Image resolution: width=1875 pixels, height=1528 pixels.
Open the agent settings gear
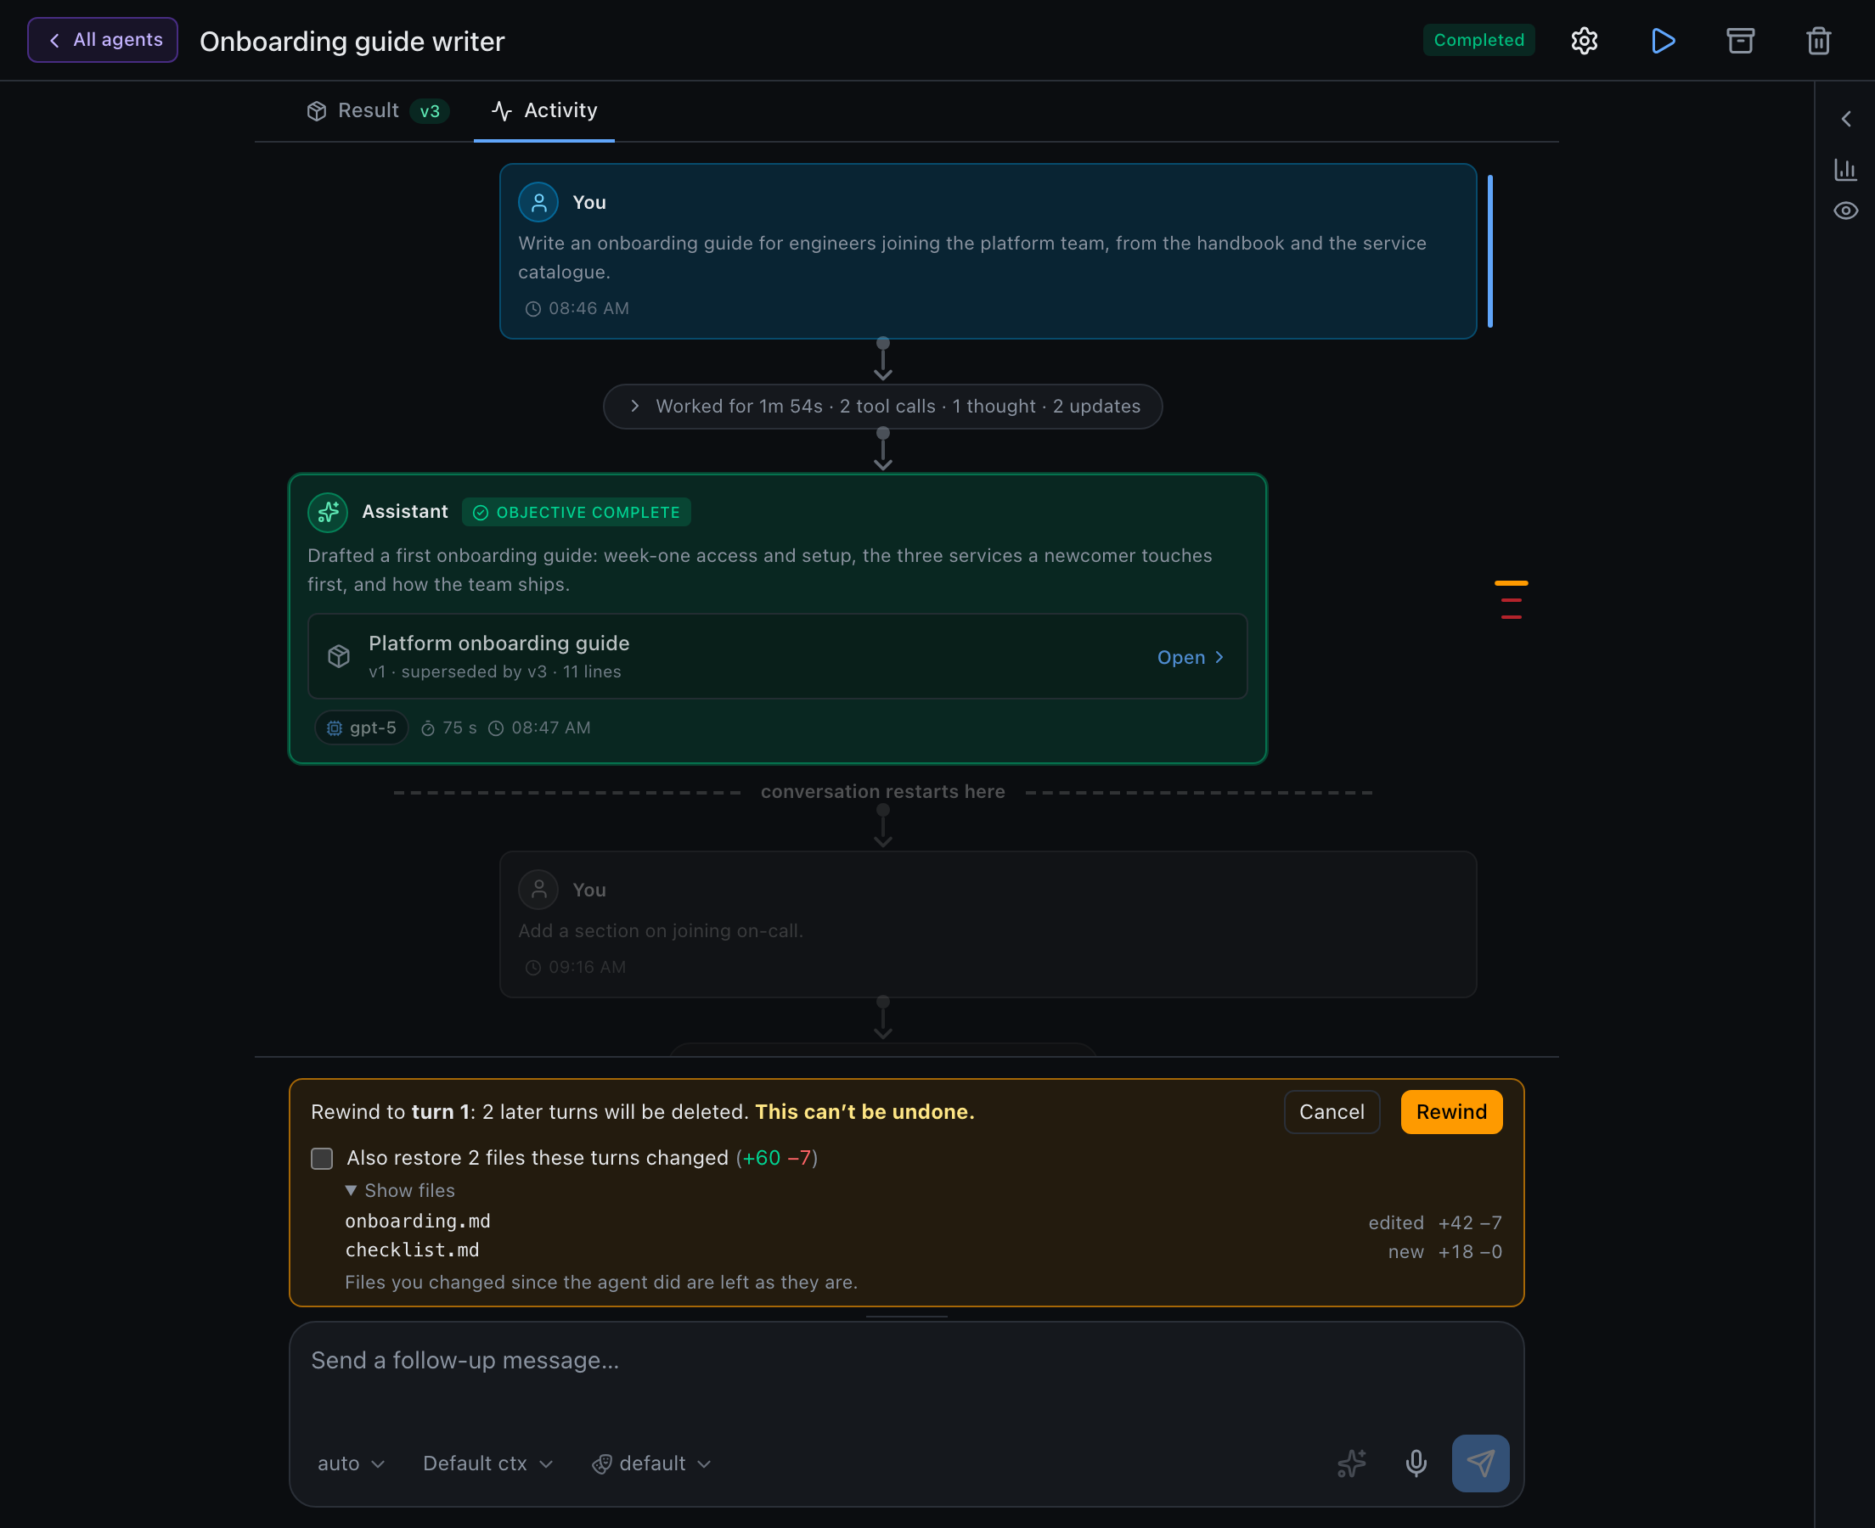1584,41
